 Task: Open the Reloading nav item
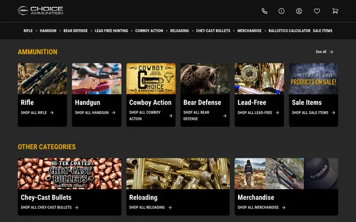point(179,31)
